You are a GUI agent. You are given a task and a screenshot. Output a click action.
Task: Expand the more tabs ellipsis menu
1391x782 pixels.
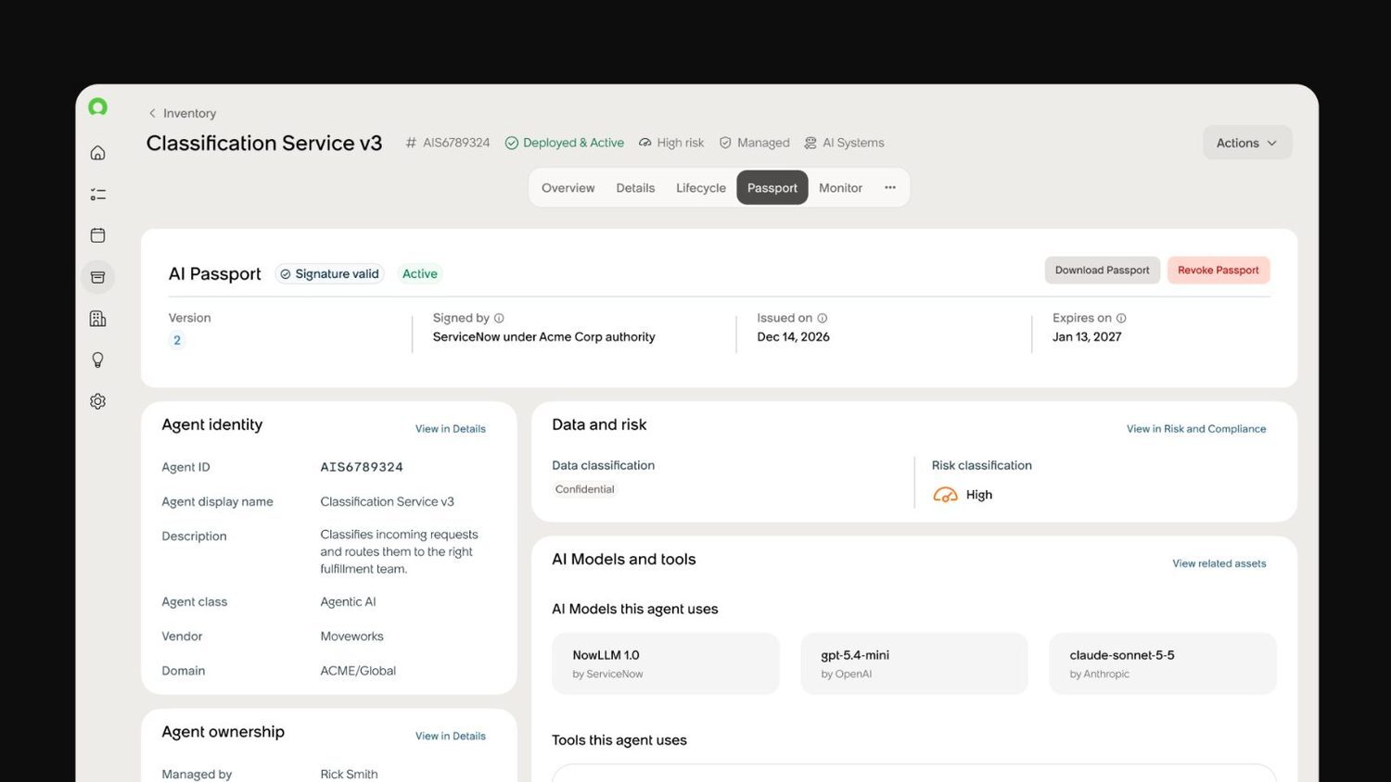point(890,187)
